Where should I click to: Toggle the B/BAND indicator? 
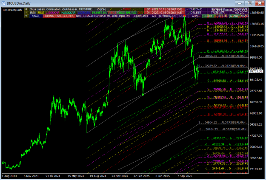pyautogui.click(x=131, y=13)
